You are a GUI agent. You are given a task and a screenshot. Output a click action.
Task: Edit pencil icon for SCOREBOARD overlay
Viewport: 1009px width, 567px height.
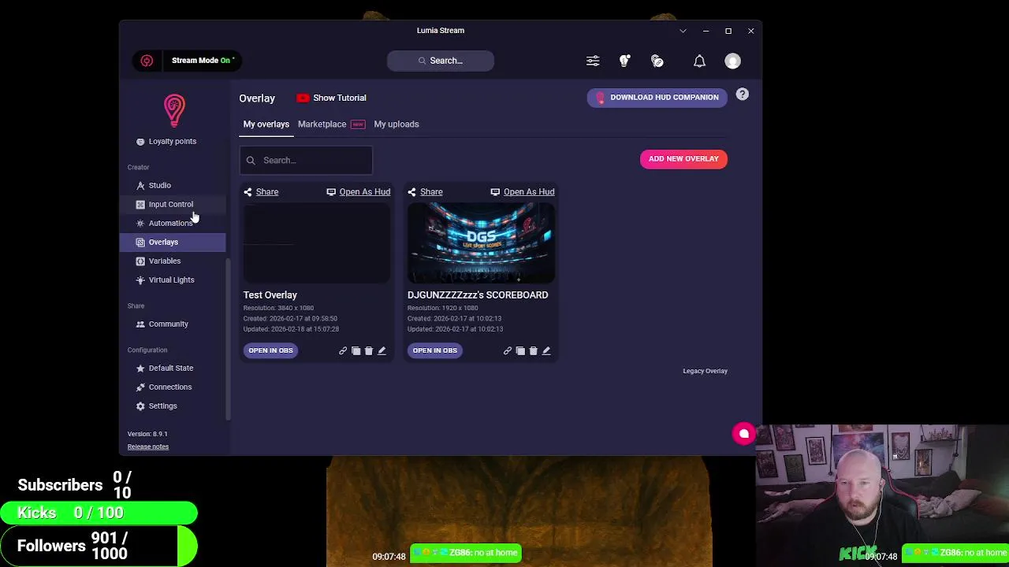(x=546, y=351)
